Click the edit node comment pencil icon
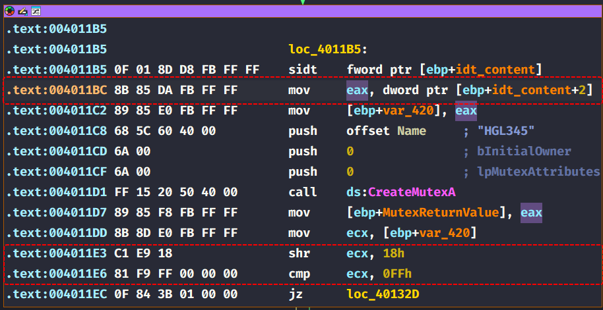 coord(22,11)
